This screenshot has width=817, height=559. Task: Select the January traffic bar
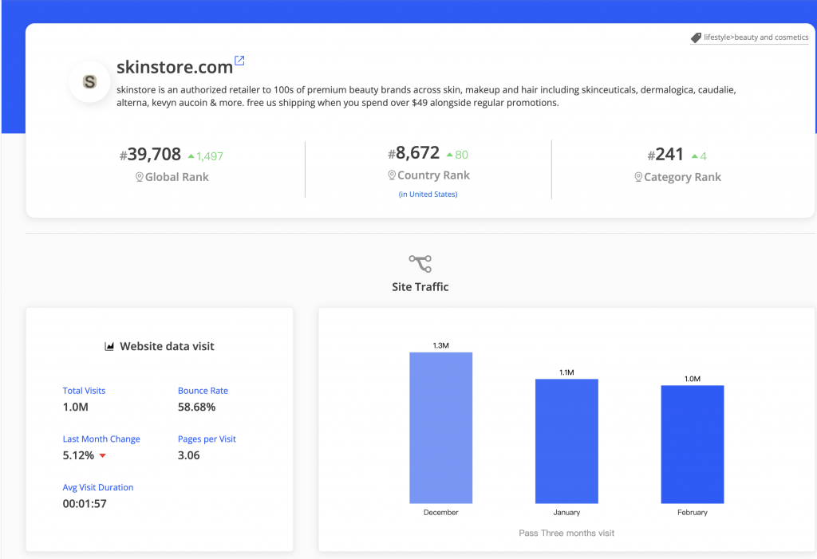point(566,441)
